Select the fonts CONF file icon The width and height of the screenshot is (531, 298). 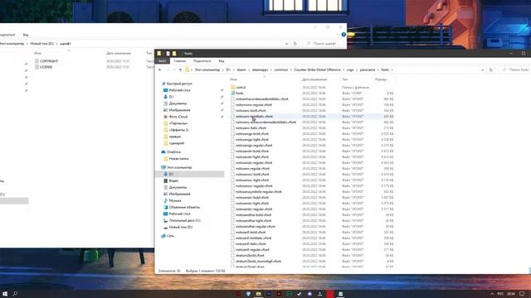(232, 93)
